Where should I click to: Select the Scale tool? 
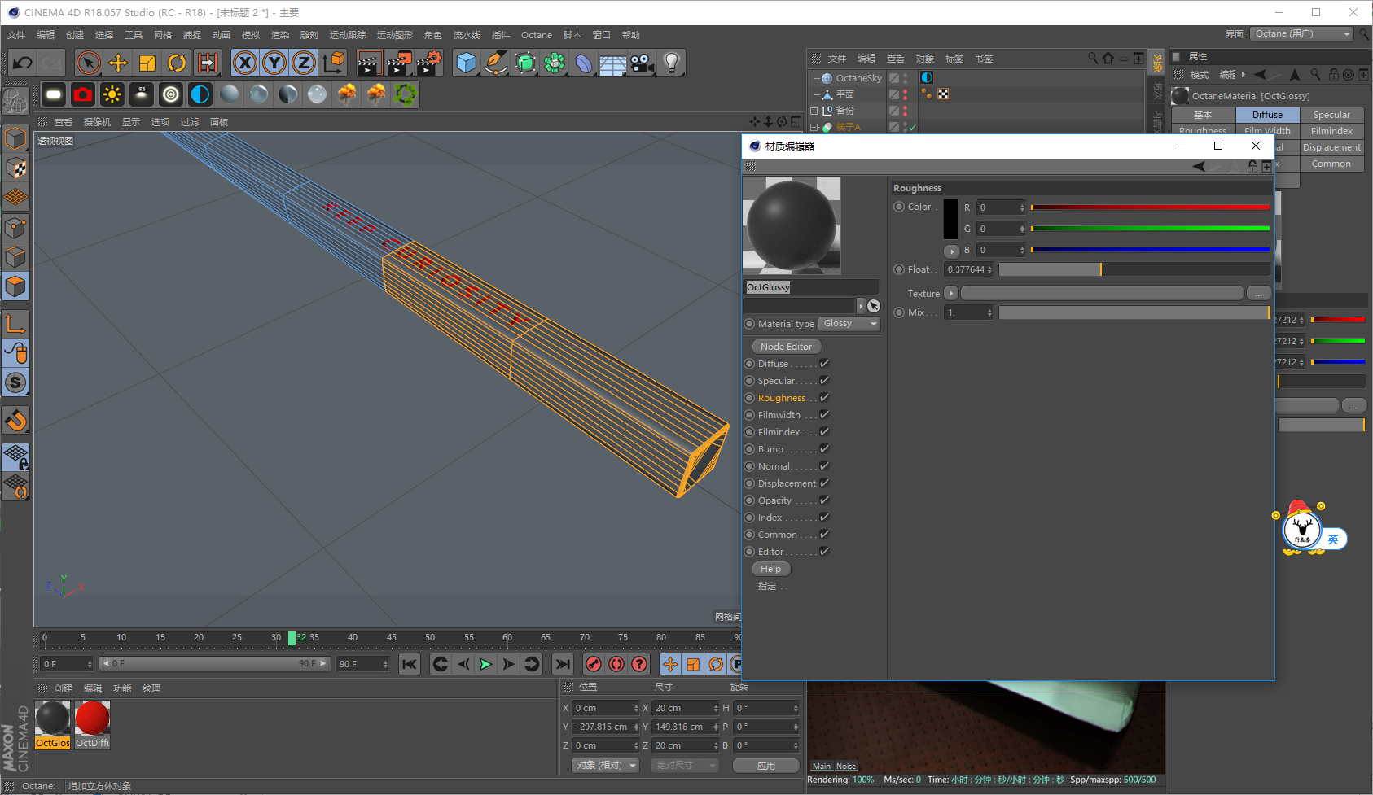click(x=147, y=63)
